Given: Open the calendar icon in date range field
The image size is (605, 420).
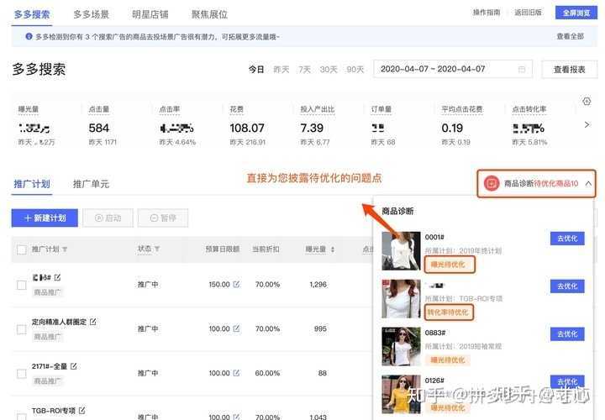Looking at the screenshot, I should (x=521, y=70).
